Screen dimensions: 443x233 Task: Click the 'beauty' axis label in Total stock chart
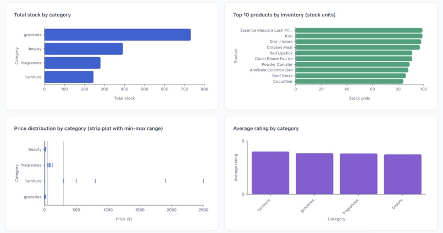click(35, 49)
